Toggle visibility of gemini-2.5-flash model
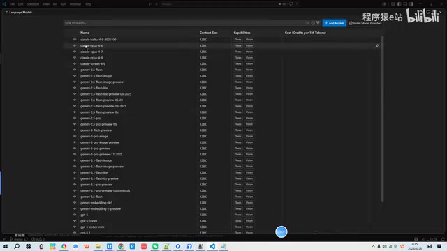The image size is (447, 251). coord(75,70)
